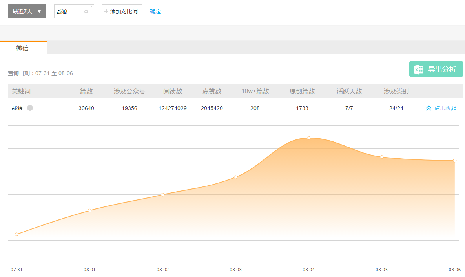The image size is (465, 277).
Task: Click the double chevron up icon
Action: 429,108
